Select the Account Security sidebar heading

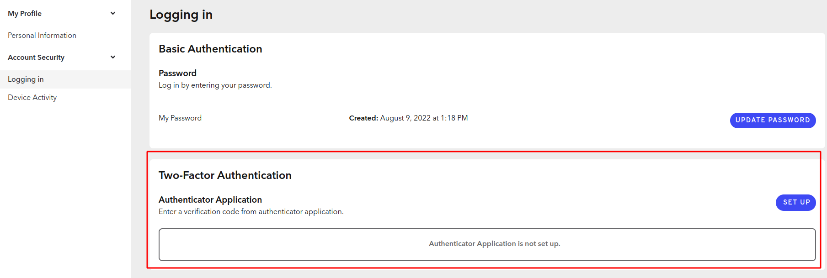(x=36, y=58)
